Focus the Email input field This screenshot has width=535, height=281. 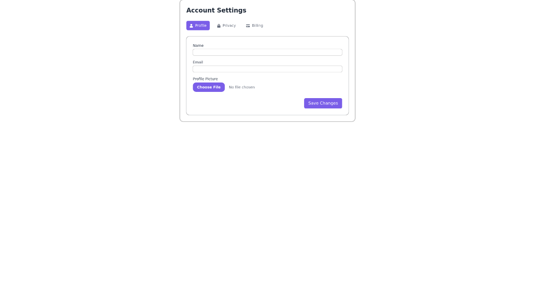267,69
